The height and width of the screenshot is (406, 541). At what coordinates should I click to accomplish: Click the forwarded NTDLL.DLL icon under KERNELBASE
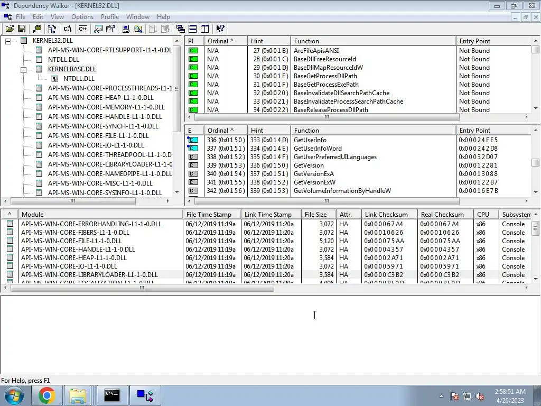(x=54, y=79)
